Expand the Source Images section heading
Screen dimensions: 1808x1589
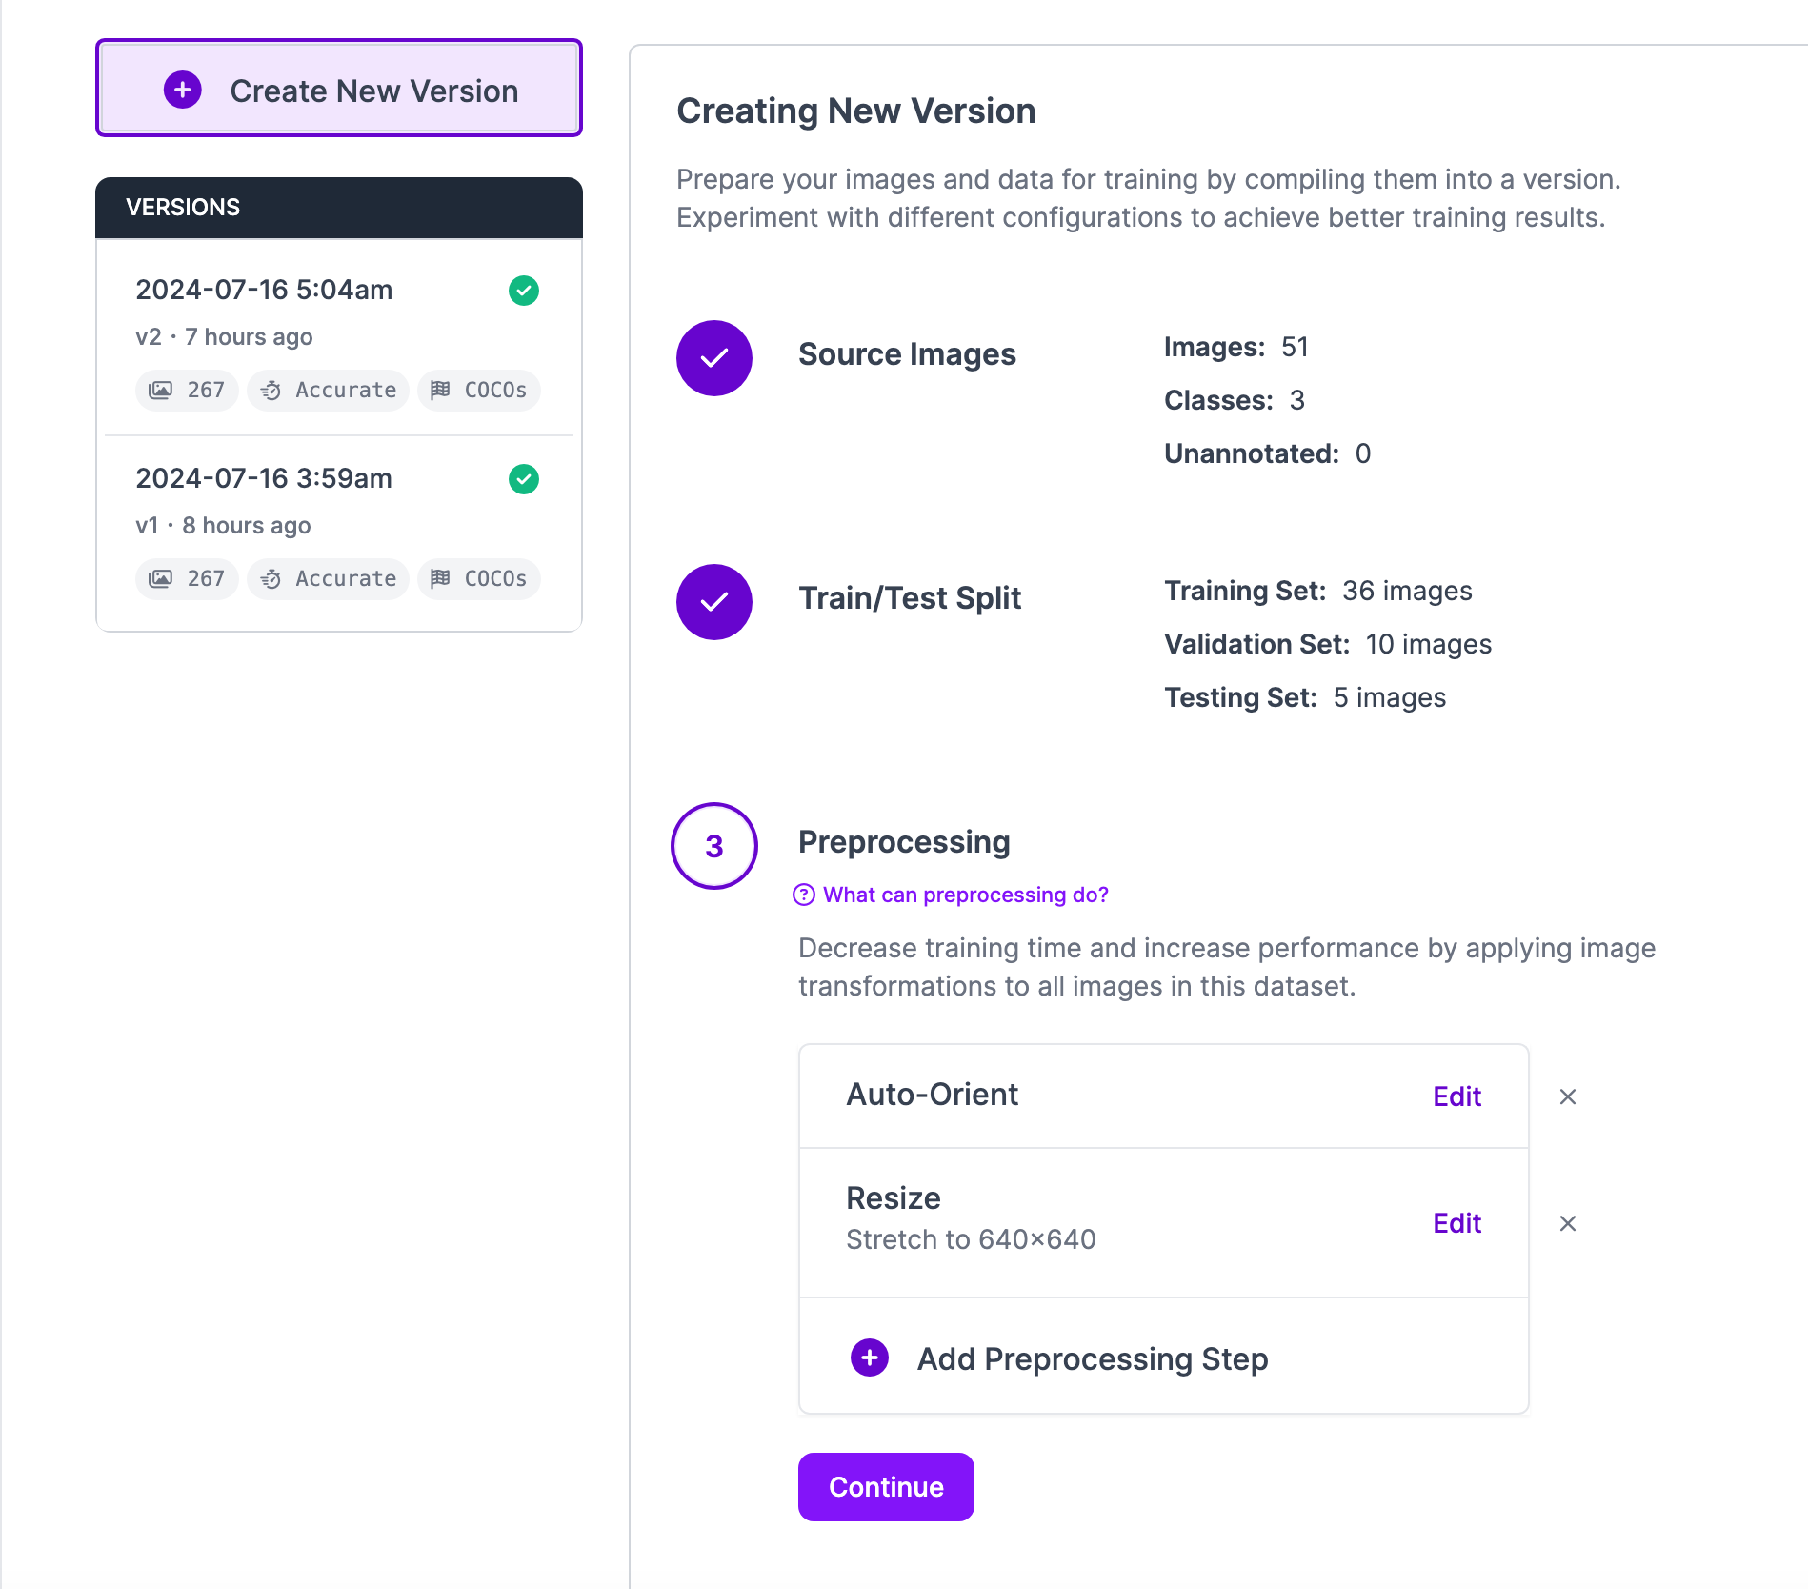point(907,354)
